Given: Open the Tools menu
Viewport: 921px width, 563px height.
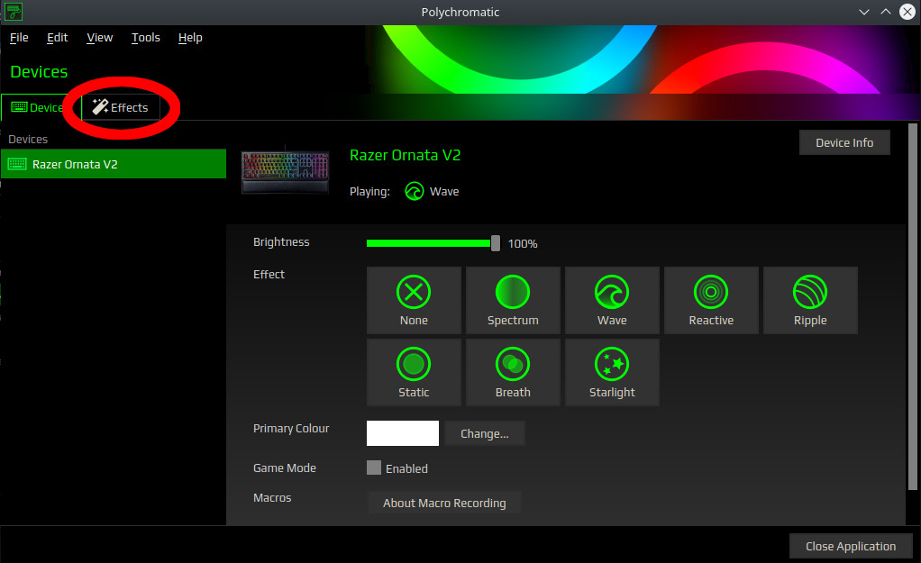Looking at the screenshot, I should pyautogui.click(x=146, y=38).
